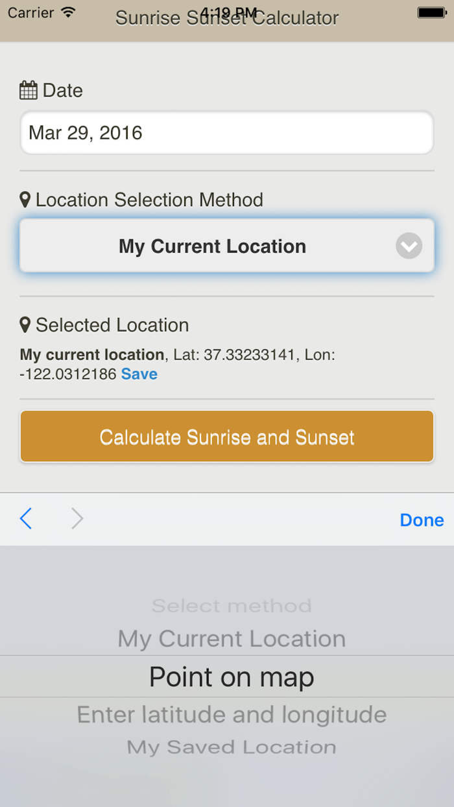Image resolution: width=454 pixels, height=807 pixels.
Task: Click the Save link next to coordinates
Action: [x=139, y=374]
